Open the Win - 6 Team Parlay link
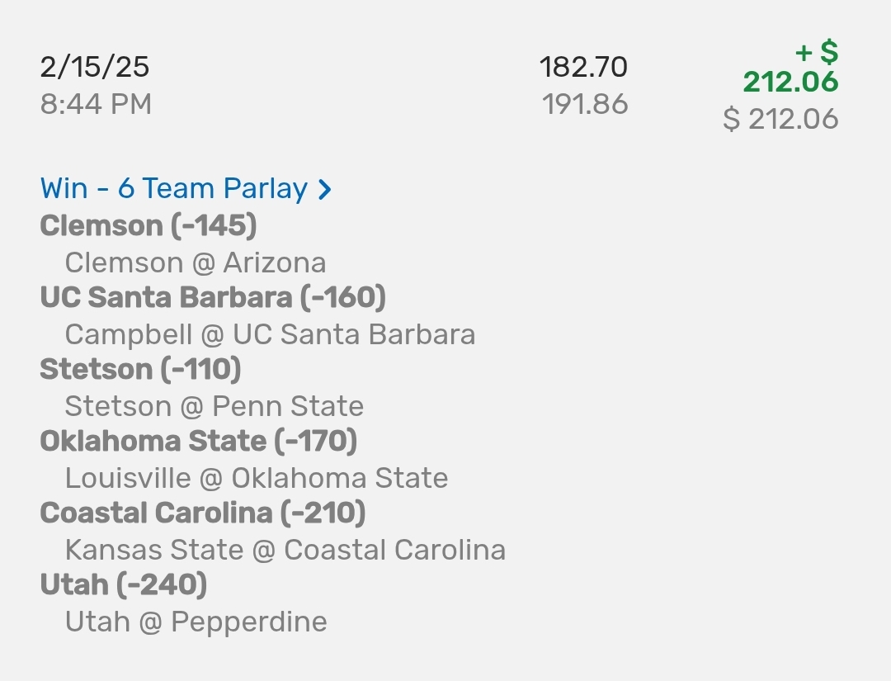Viewport: 891px width, 681px height. click(173, 189)
